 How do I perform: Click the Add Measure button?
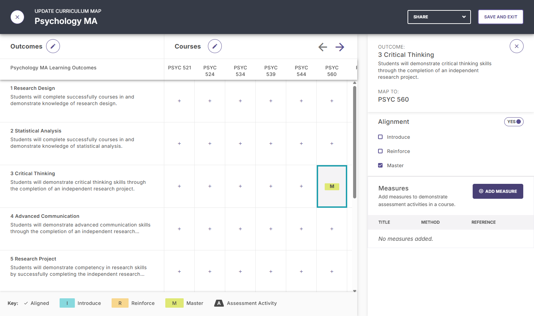(498, 191)
